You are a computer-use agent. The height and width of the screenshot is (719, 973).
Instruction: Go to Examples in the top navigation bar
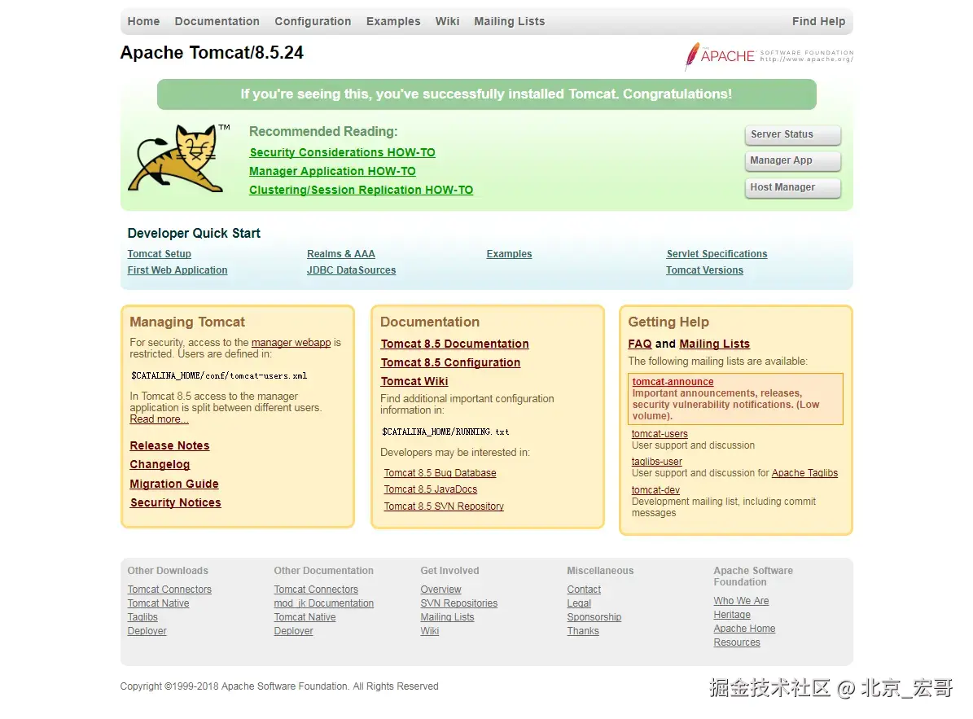(393, 21)
